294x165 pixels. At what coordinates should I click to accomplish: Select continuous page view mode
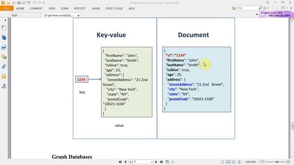(x=228, y=162)
